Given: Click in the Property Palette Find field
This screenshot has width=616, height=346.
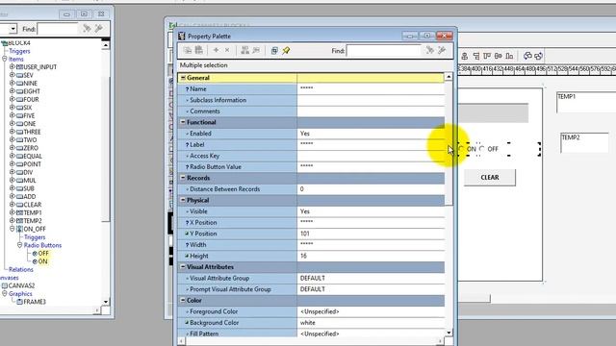Looking at the screenshot, I should [384, 51].
